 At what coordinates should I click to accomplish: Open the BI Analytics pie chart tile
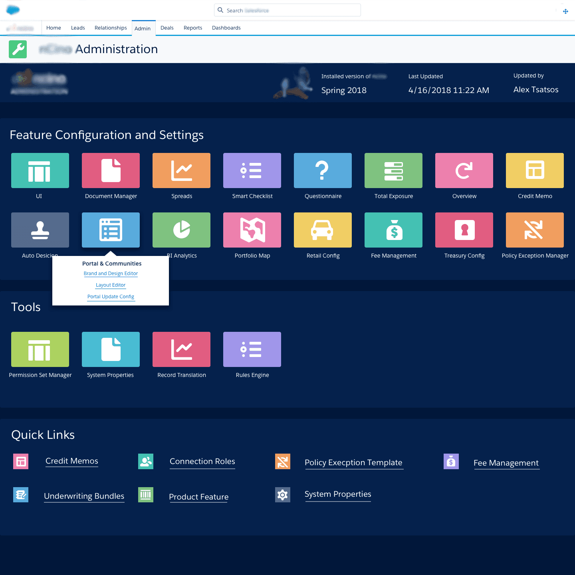tap(181, 230)
